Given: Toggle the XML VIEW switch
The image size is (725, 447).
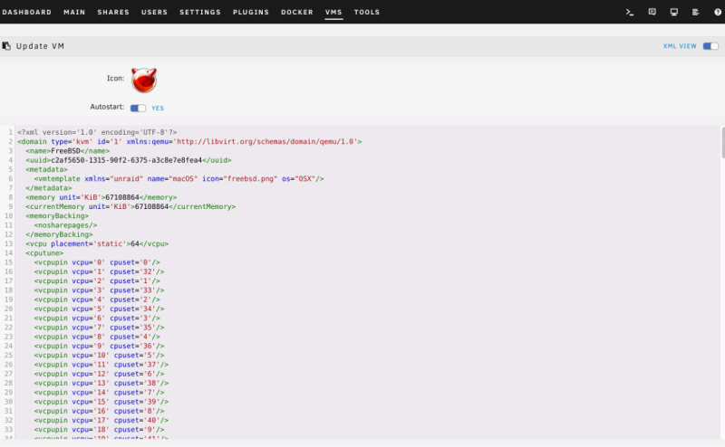Looking at the screenshot, I should tap(710, 46).
